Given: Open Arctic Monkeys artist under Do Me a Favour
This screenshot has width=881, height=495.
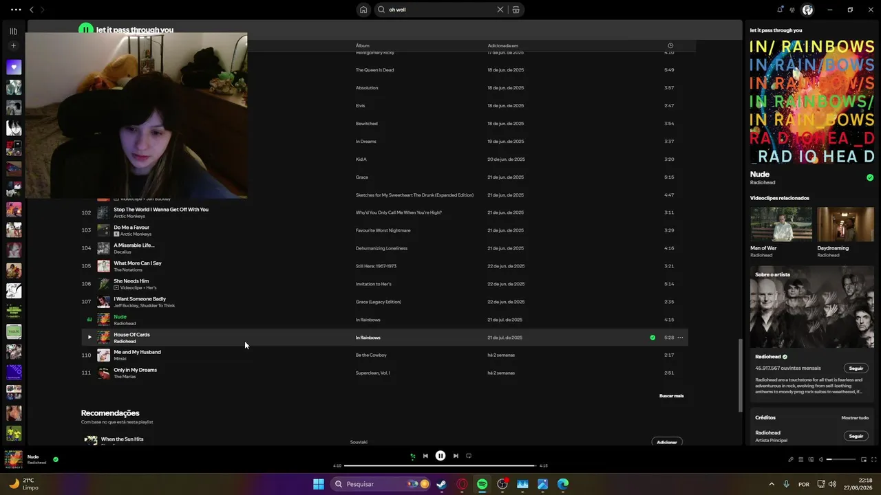Looking at the screenshot, I should pos(136,234).
